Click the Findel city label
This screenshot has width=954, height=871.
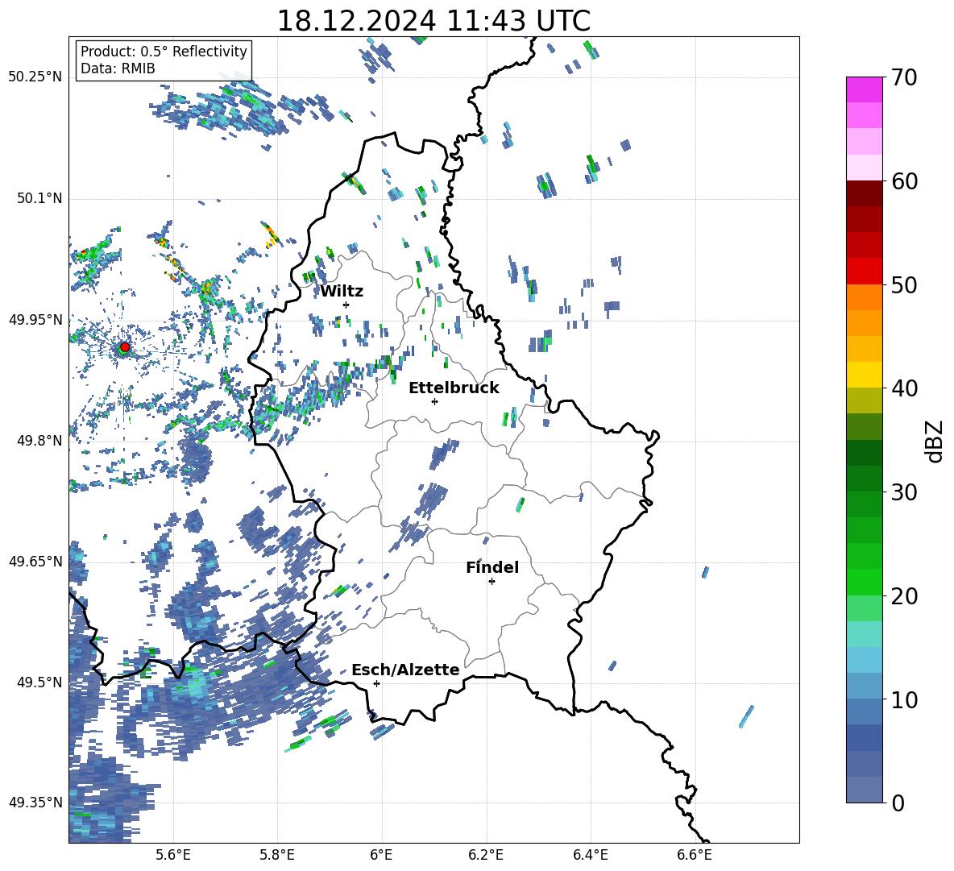[x=492, y=567]
